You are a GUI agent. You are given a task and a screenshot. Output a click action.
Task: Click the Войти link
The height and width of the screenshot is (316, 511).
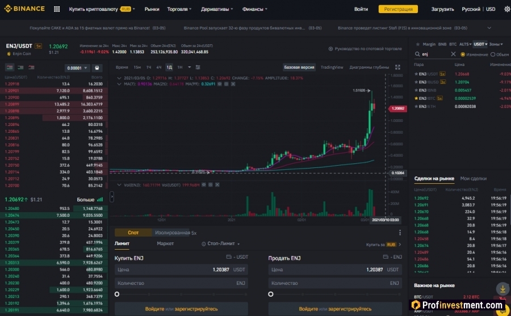pos(361,9)
